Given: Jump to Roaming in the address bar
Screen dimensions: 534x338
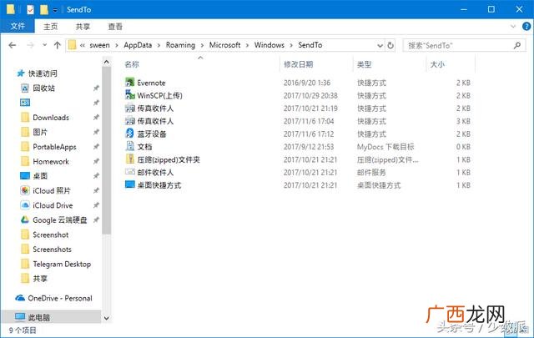Looking at the screenshot, I should tap(180, 45).
